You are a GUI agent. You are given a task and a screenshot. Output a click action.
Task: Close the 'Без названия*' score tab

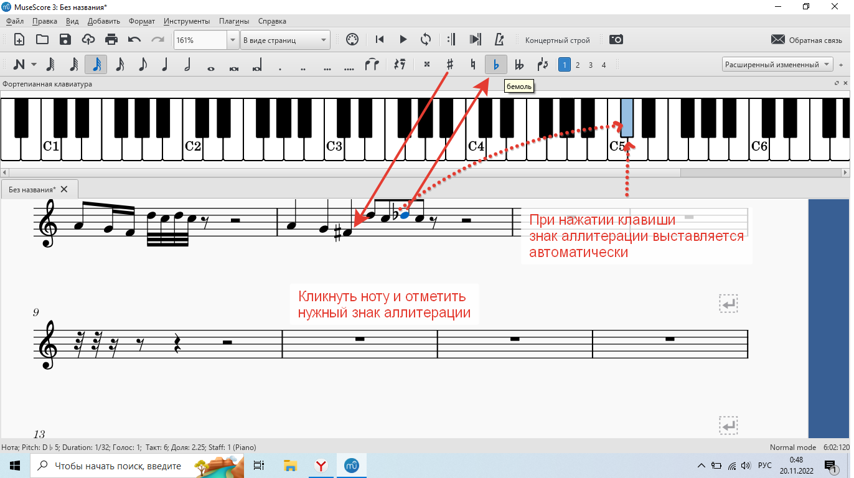tap(64, 189)
